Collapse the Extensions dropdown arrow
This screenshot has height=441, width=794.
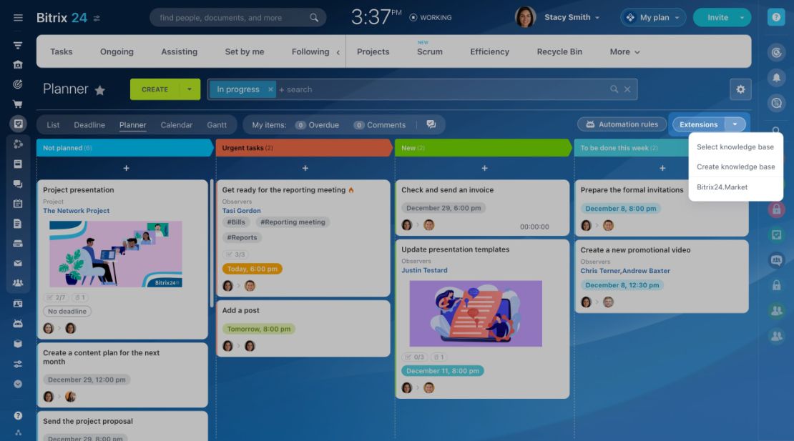[x=735, y=124]
